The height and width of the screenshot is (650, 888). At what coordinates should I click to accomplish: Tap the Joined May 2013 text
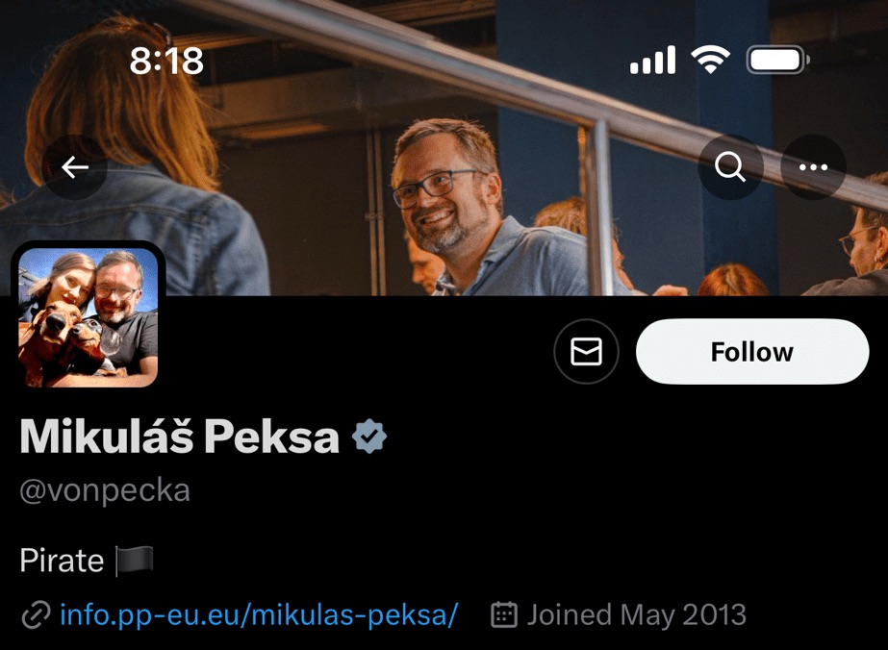click(636, 614)
